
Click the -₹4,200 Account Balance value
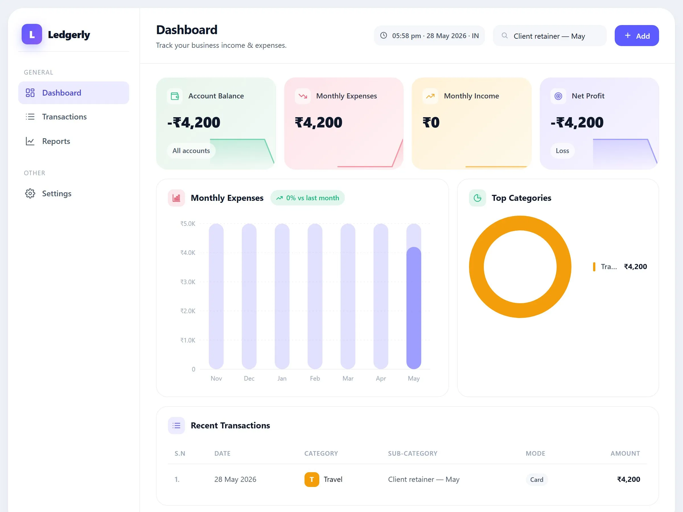(x=194, y=123)
